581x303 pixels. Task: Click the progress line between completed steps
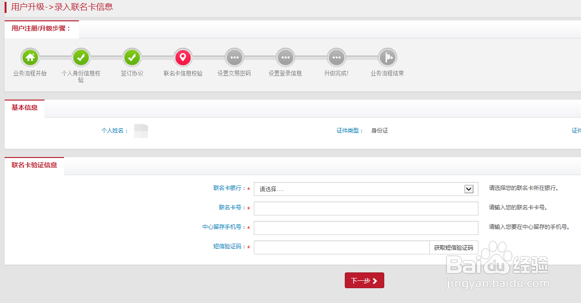(107, 57)
